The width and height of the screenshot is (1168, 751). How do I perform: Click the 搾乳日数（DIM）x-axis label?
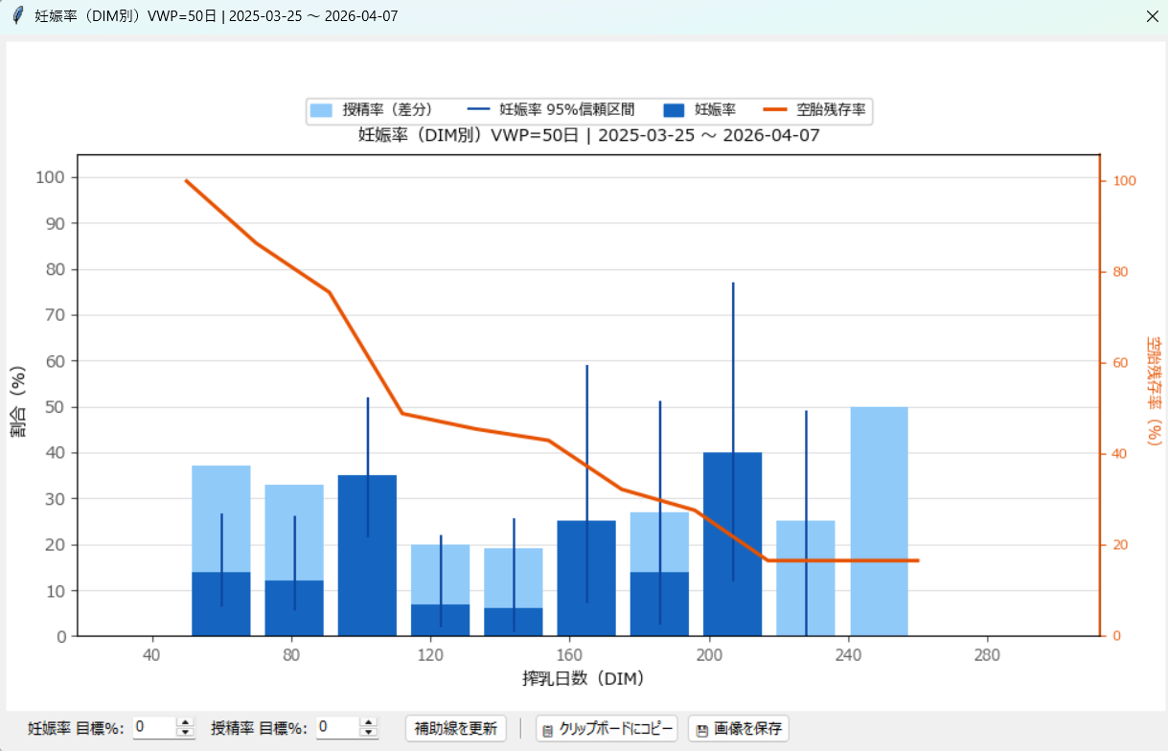coord(583,679)
